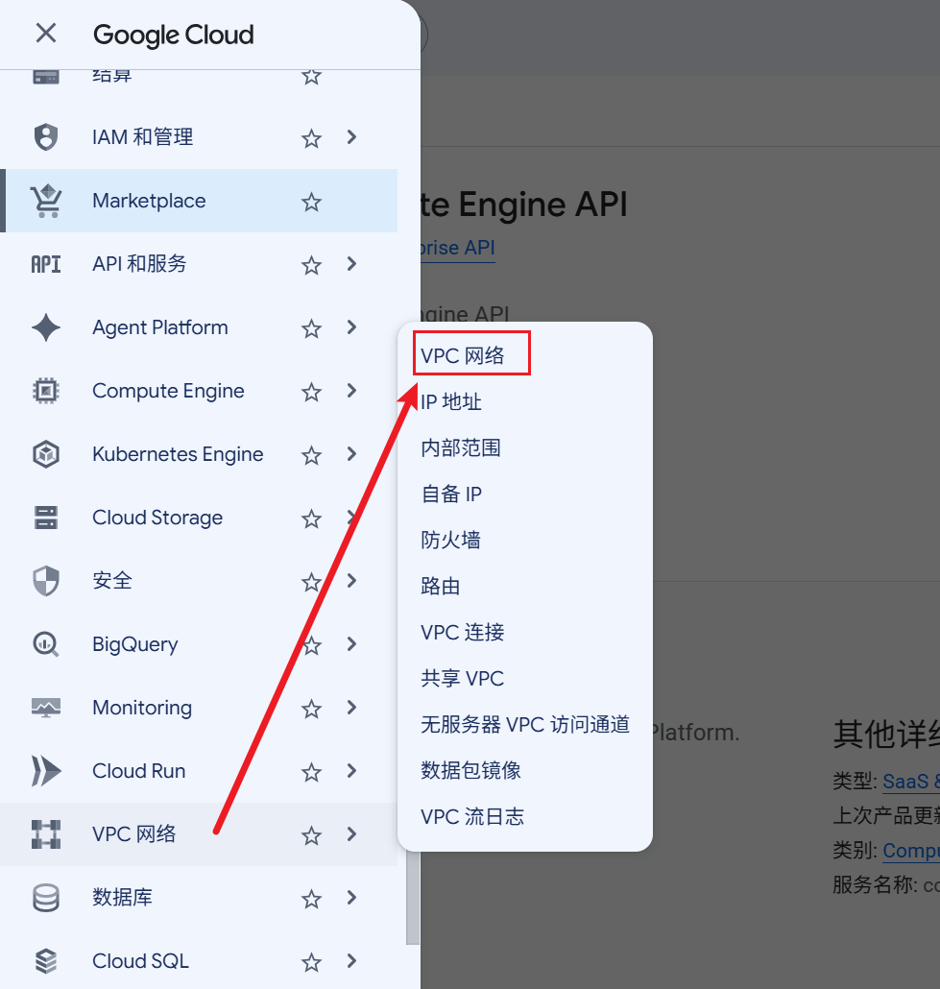
Task: Expand the BigQuery submenu chevron
Action: (352, 644)
